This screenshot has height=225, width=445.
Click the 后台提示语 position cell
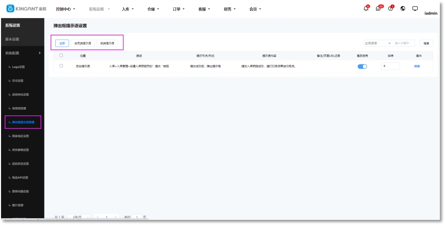point(83,66)
